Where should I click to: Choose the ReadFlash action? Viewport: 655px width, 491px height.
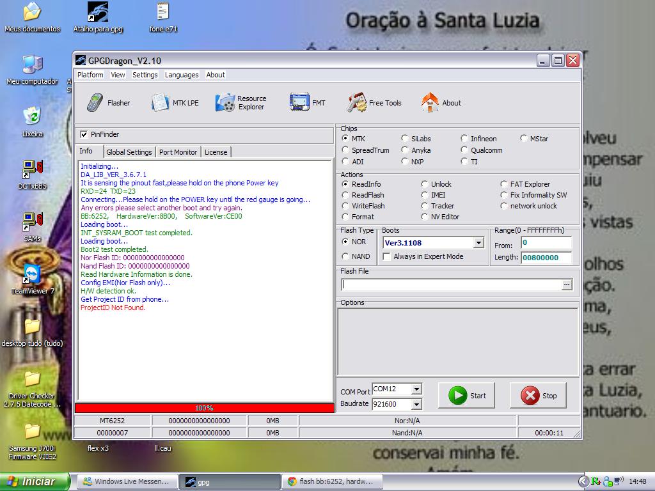pyautogui.click(x=345, y=194)
